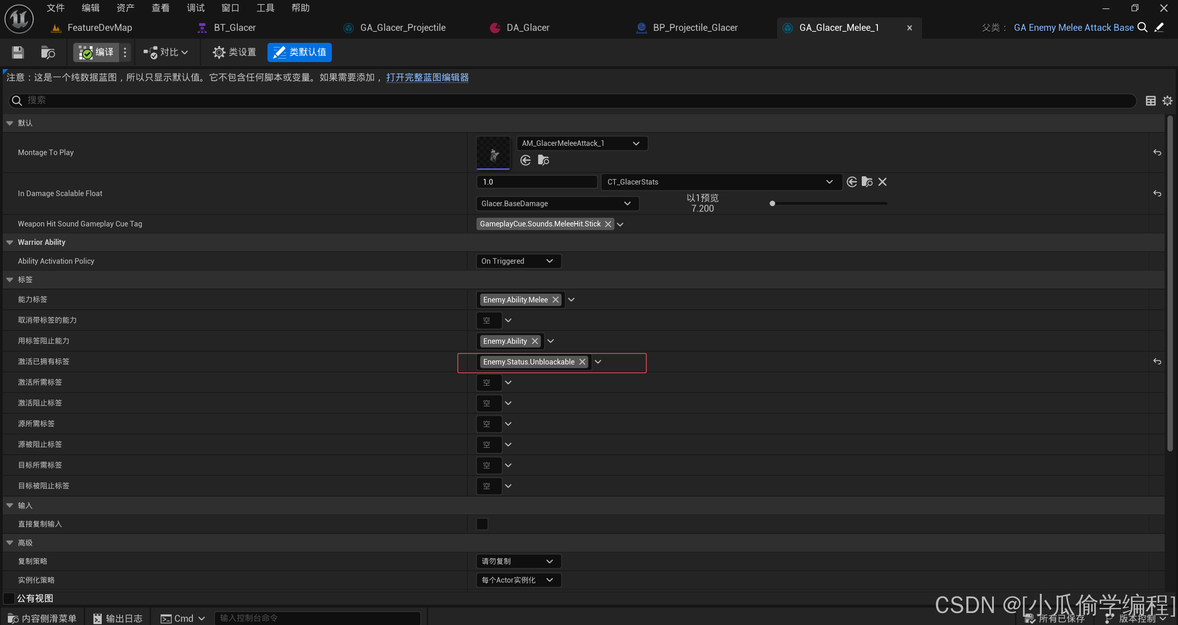Open 类设置 class settings

(234, 52)
